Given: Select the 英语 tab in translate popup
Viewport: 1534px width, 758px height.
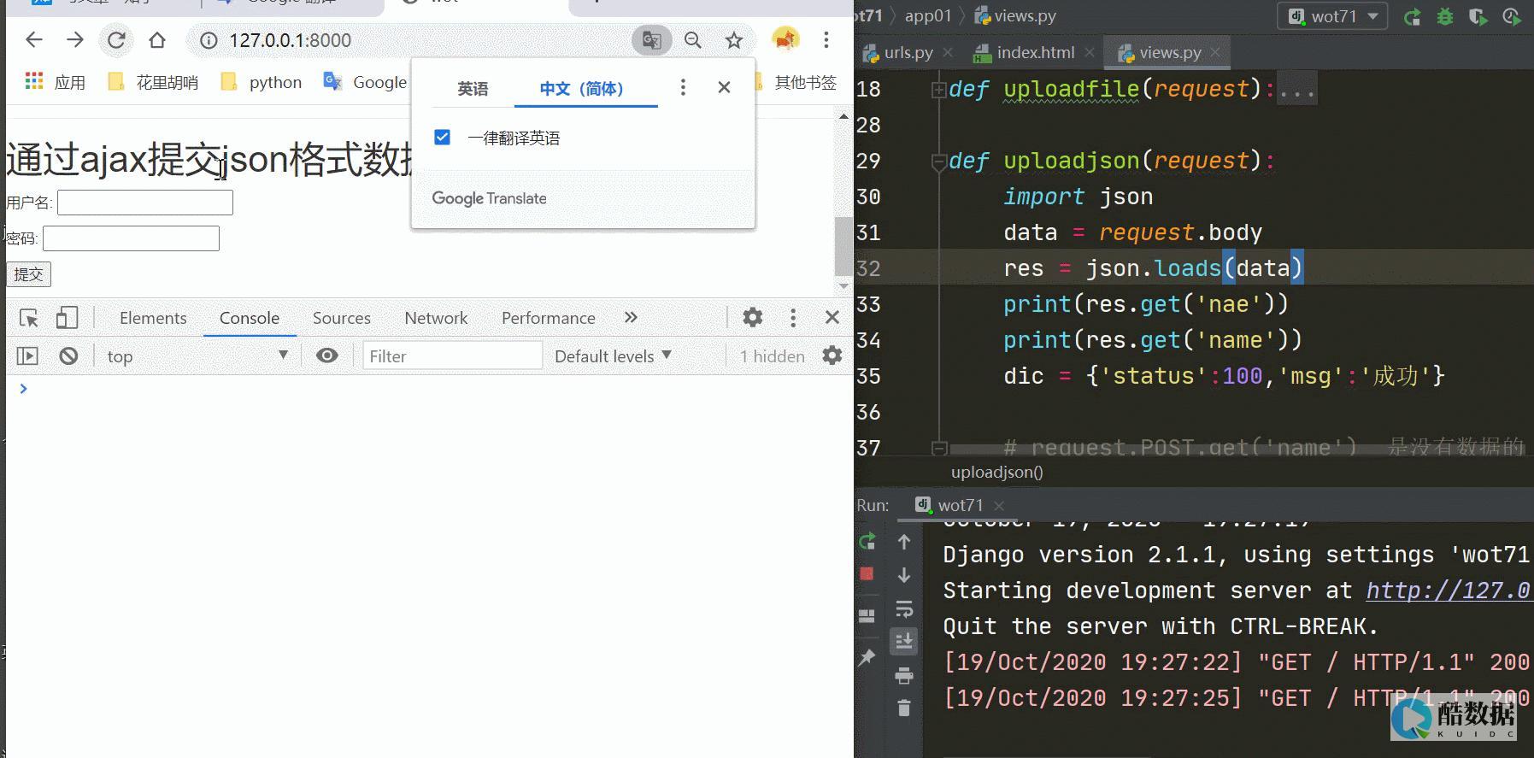Looking at the screenshot, I should (473, 89).
